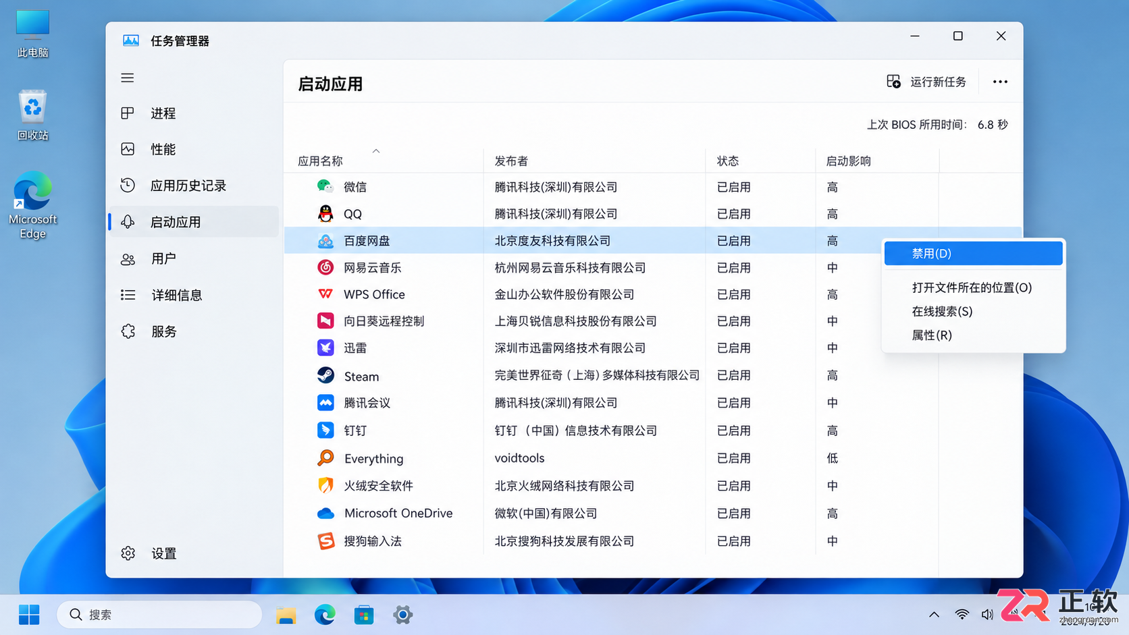Open Settings gear on taskbar

(x=403, y=615)
